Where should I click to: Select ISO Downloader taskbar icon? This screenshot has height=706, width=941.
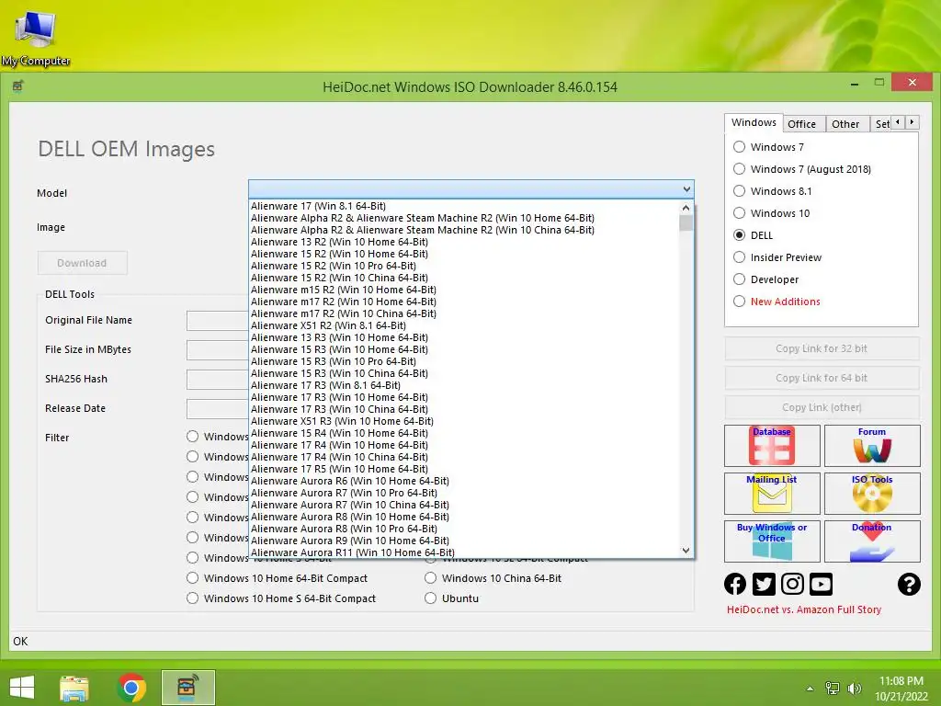coord(187,688)
